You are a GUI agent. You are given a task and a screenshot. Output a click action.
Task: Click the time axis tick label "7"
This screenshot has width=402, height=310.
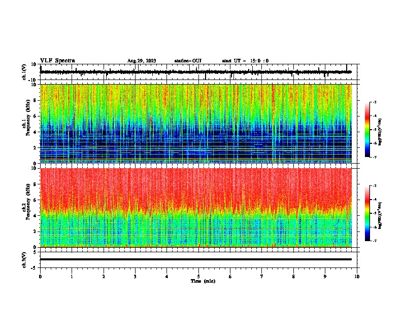coord(262,277)
